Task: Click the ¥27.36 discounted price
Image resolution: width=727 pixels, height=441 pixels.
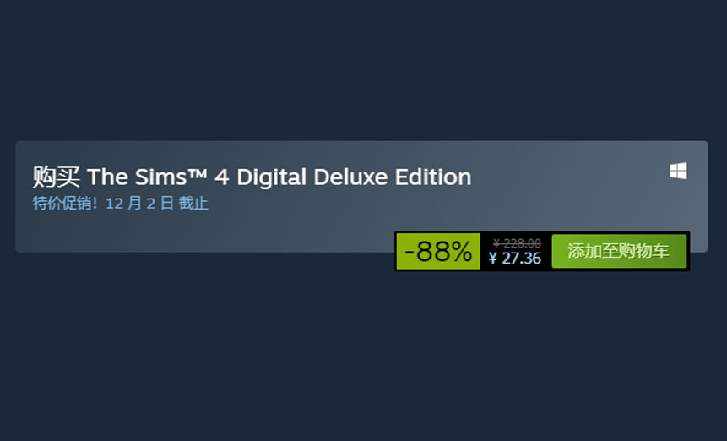Action: tap(515, 259)
